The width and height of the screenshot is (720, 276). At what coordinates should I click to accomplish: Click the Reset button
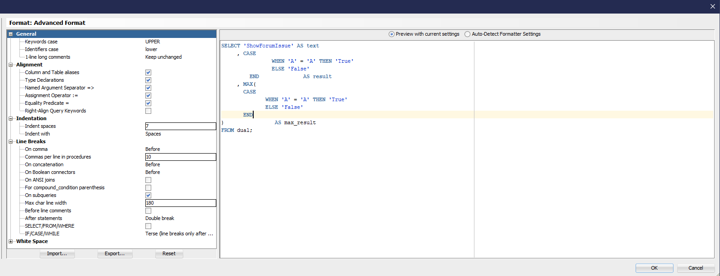pos(169,253)
